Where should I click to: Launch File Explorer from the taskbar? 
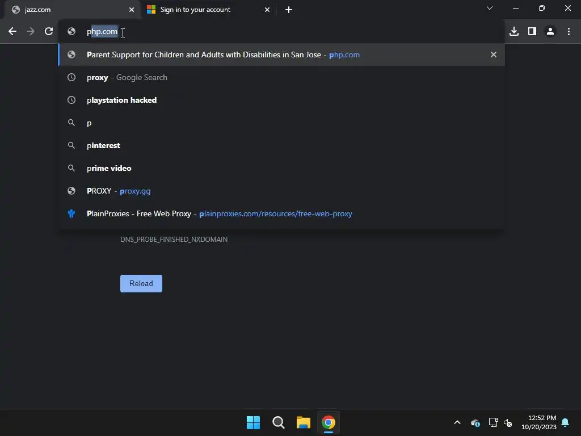tap(304, 422)
